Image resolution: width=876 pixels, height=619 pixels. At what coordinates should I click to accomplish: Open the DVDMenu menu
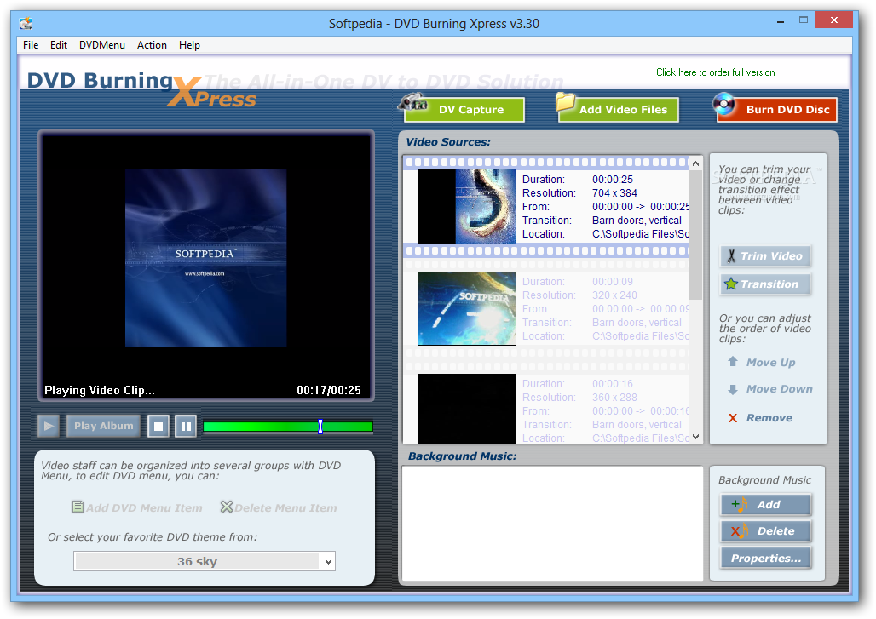(102, 45)
